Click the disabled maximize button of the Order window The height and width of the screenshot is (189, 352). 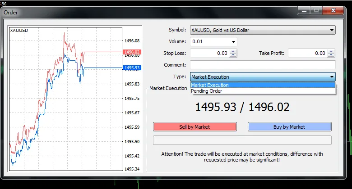click(316, 10)
